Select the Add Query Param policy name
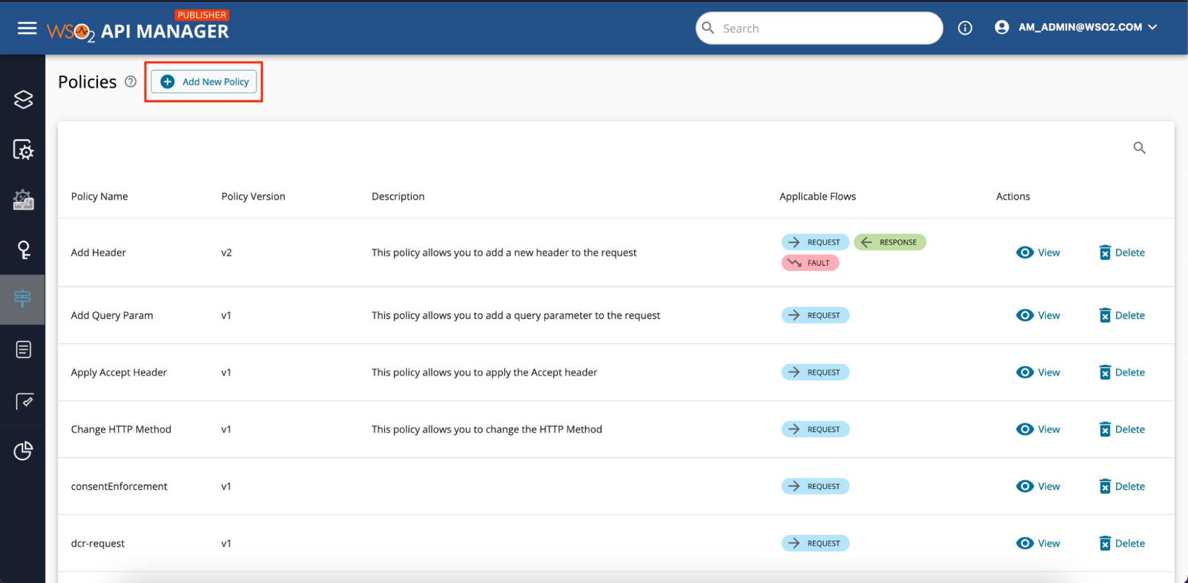The height and width of the screenshot is (583, 1188). click(112, 316)
